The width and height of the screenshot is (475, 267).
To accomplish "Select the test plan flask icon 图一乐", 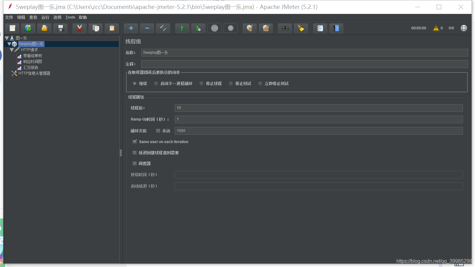I will (12, 38).
